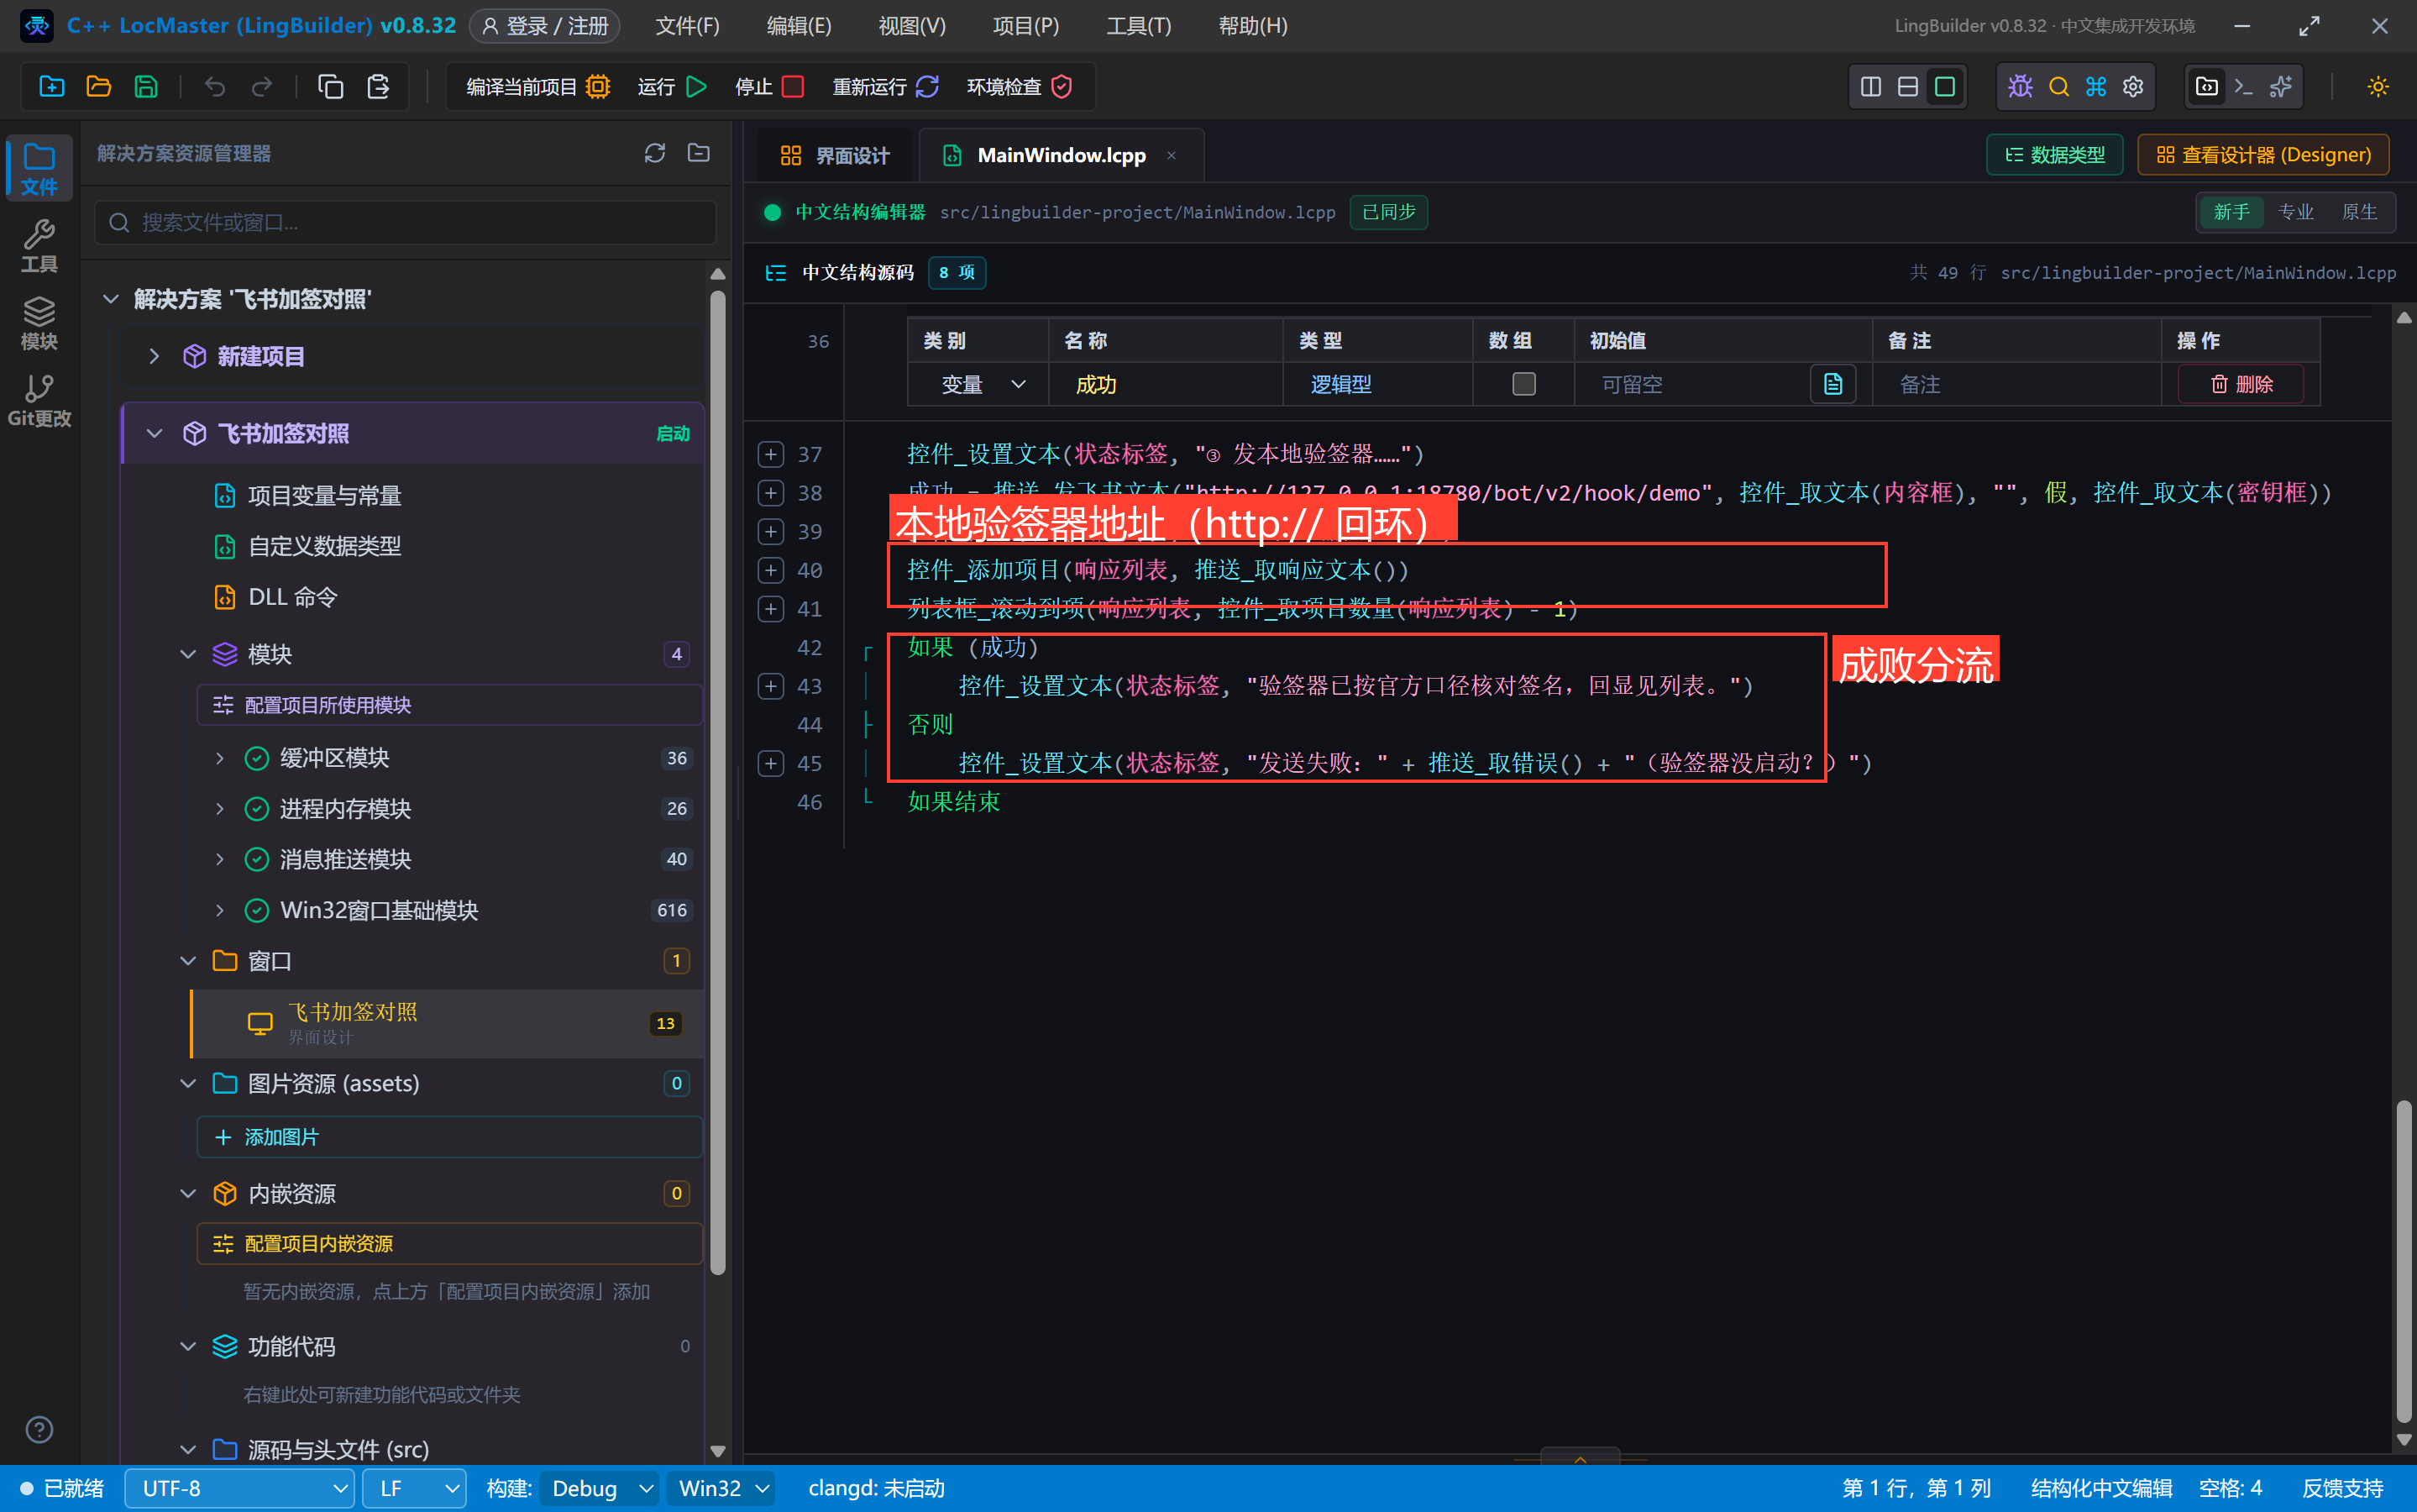
Task: Click the code editor vertical scrollbar
Action: pos(2404,1260)
